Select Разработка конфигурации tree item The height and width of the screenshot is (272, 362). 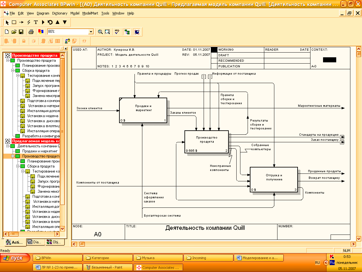[41, 136]
